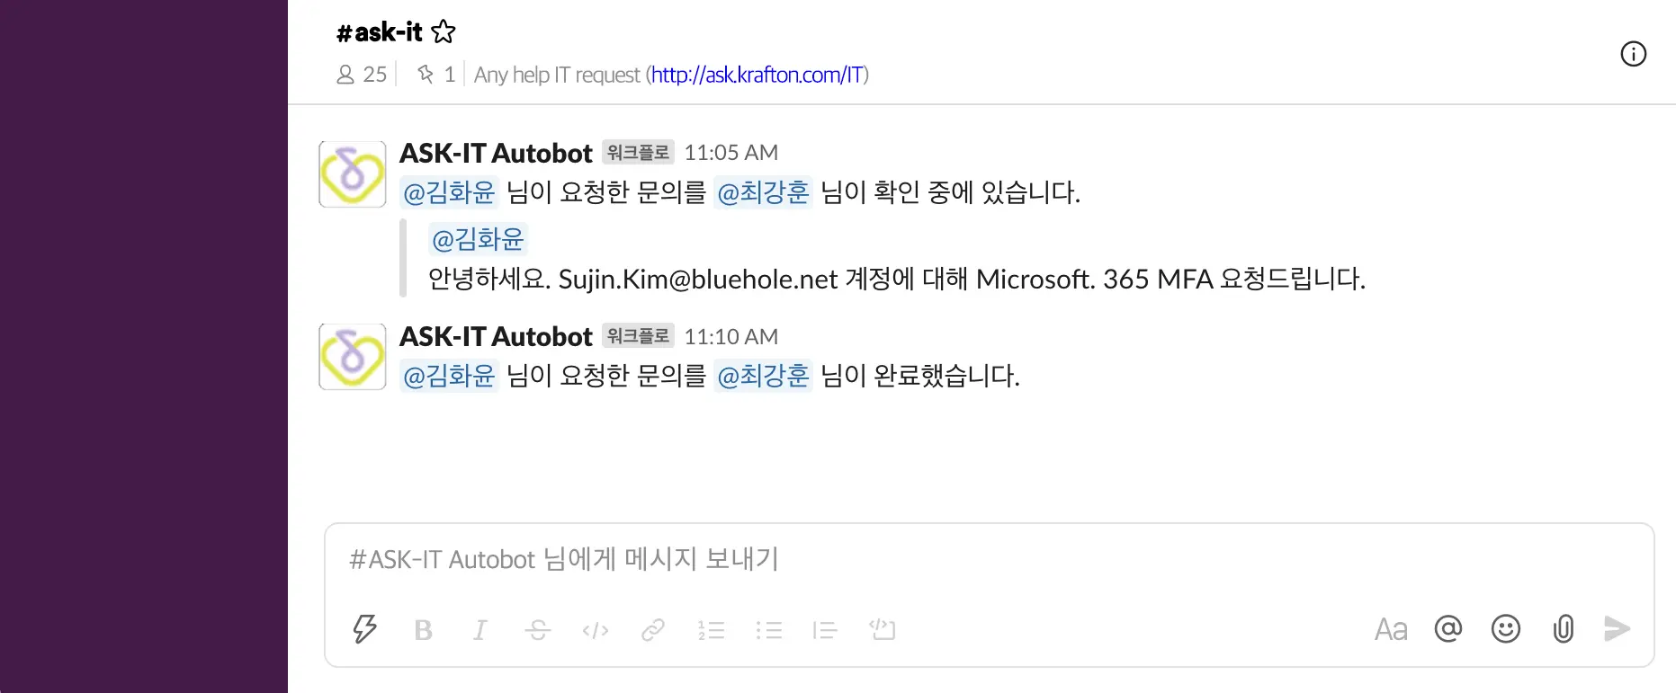The height and width of the screenshot is (693, 1676).
Task: View the 25 channel members
Action: pyautogui.click(x=362, y=75)
